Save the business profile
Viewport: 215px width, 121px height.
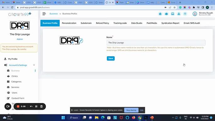pyautogui.click(x=111, y=58)
